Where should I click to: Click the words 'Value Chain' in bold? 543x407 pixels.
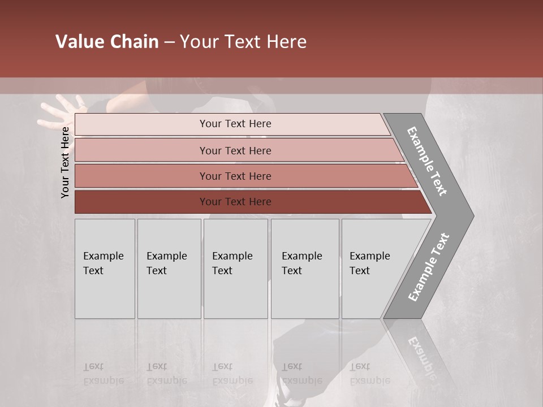pos(107,41)
